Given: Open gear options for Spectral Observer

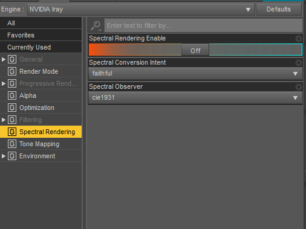Looking at the screenshot, I should pos(299,87).
